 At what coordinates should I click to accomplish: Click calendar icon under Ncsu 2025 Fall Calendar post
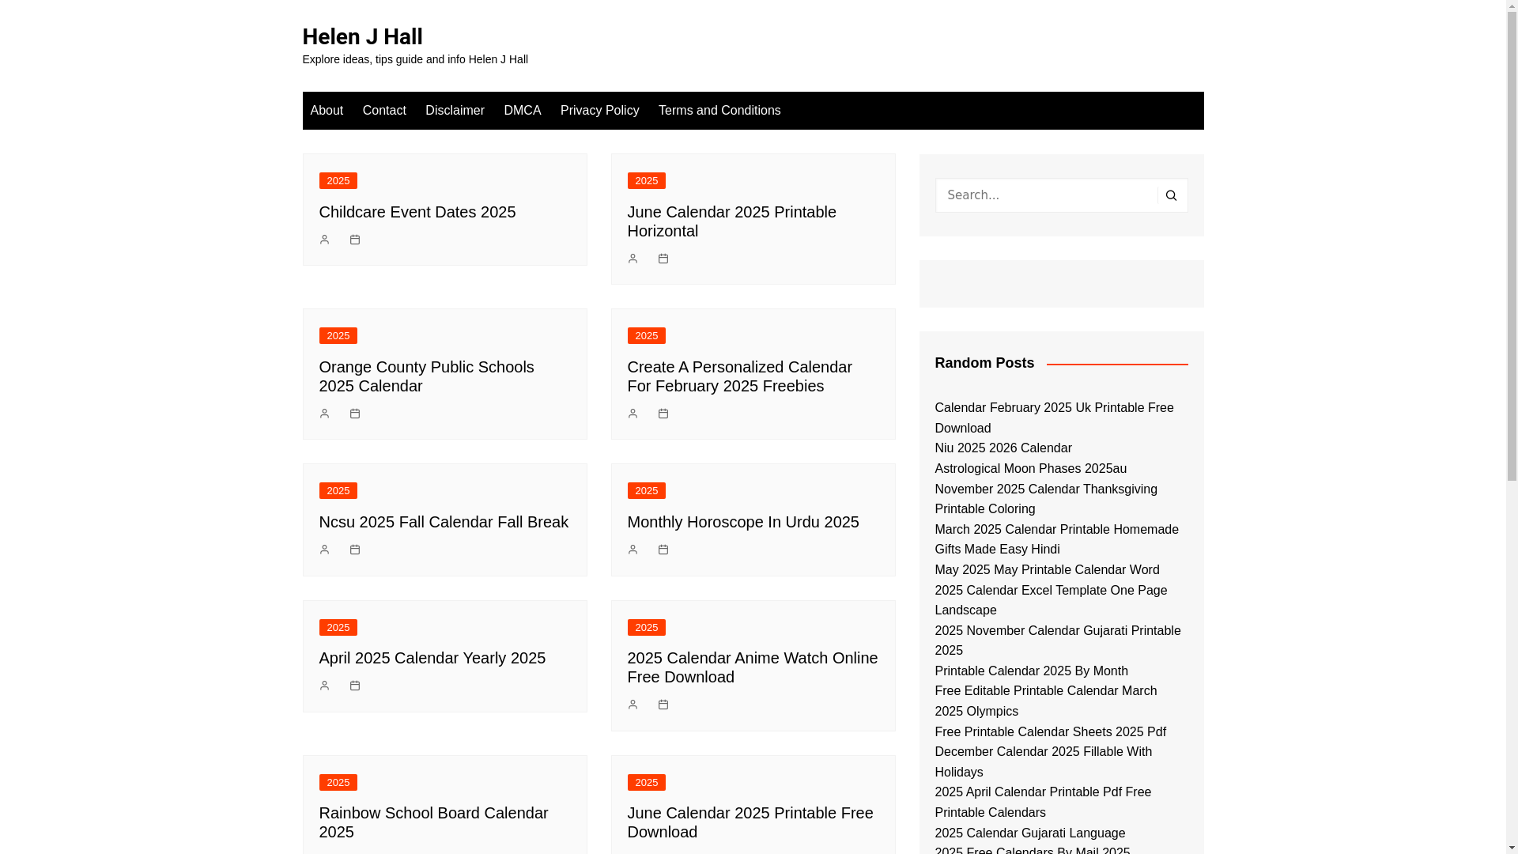coord(355,550)
